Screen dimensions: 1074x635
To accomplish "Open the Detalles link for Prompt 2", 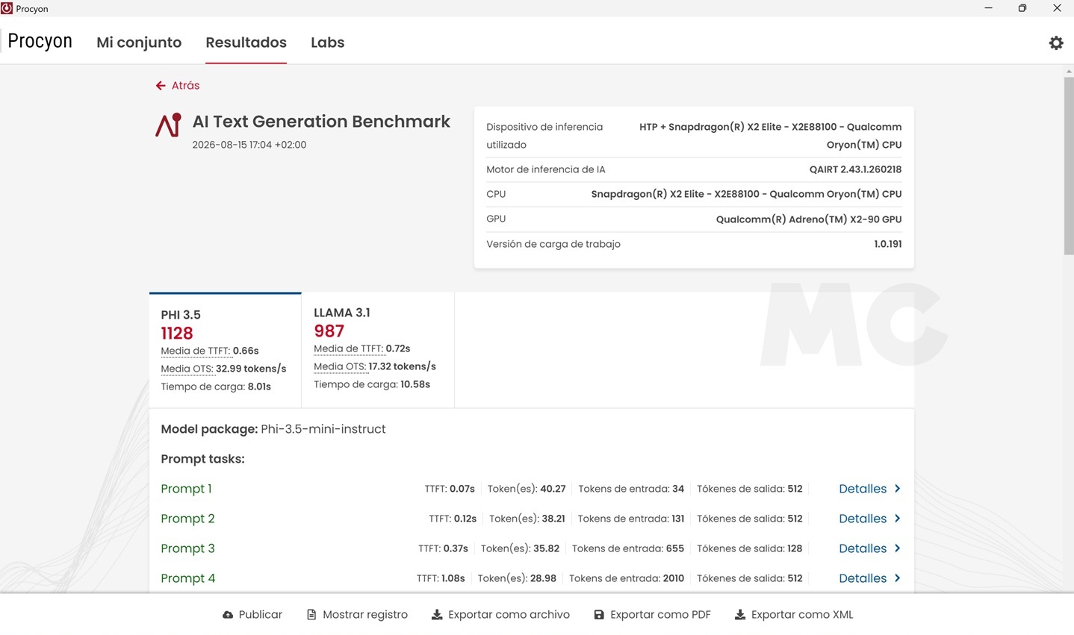I will [863, 519].
